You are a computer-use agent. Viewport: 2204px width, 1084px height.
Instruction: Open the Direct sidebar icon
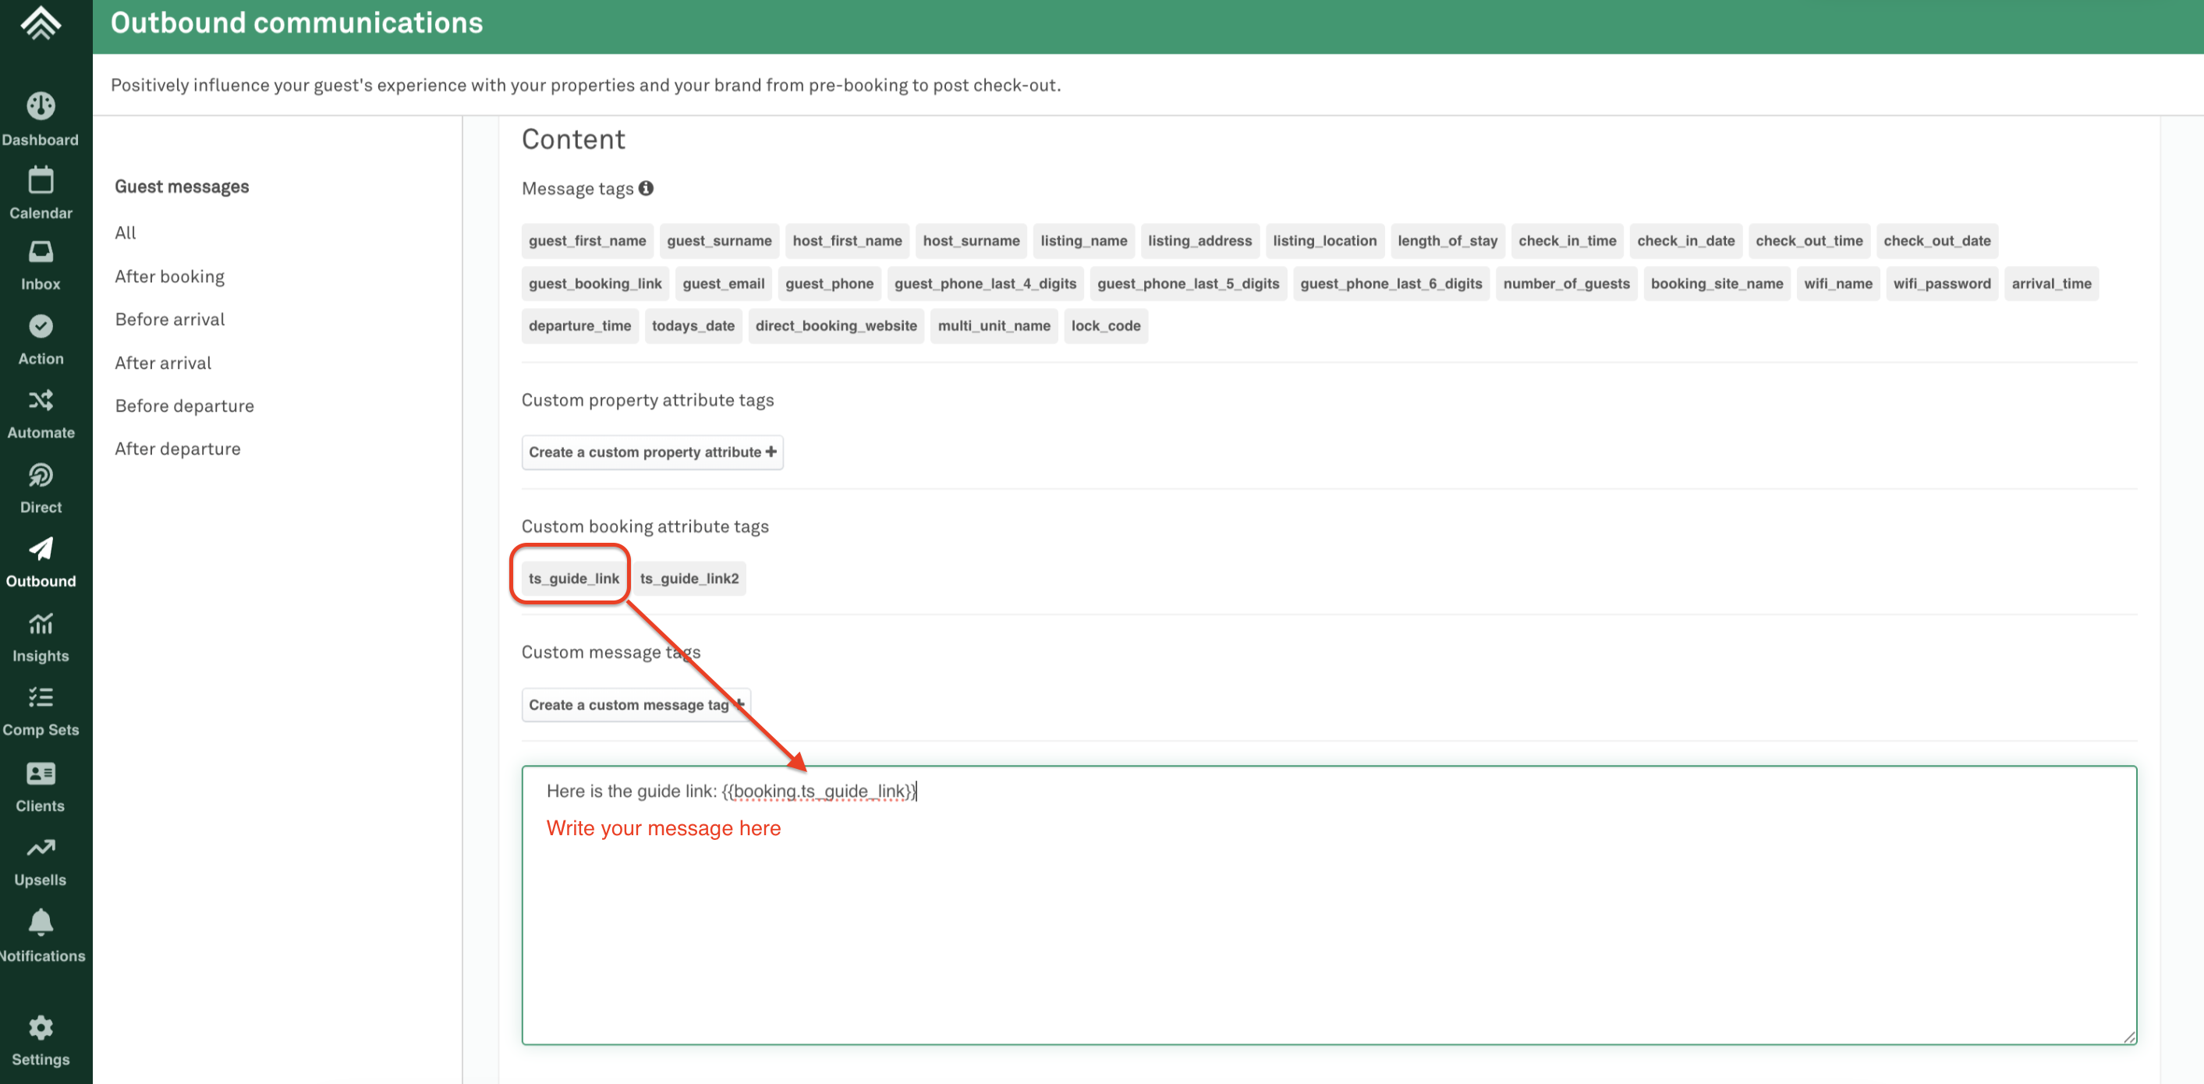coord(41,475)
